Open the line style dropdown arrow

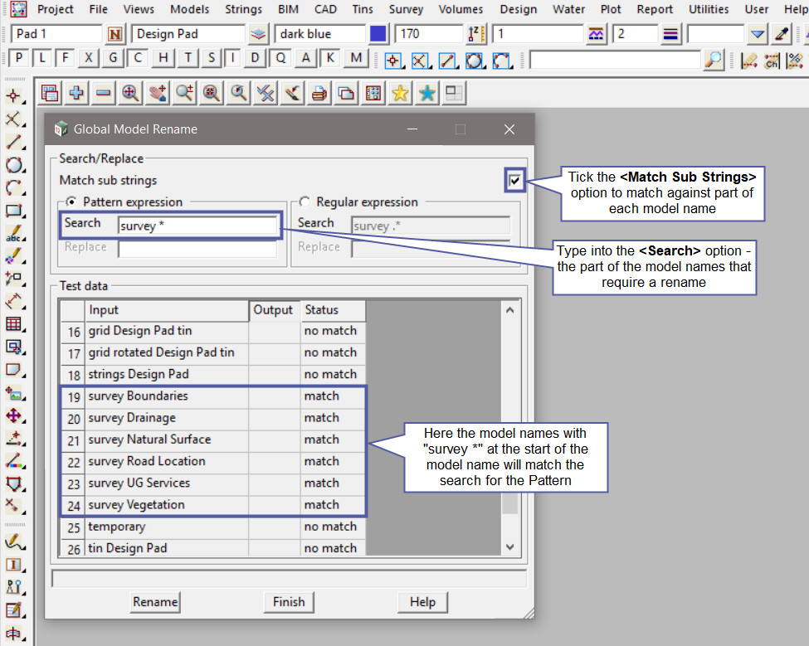[x=757, y=35]
